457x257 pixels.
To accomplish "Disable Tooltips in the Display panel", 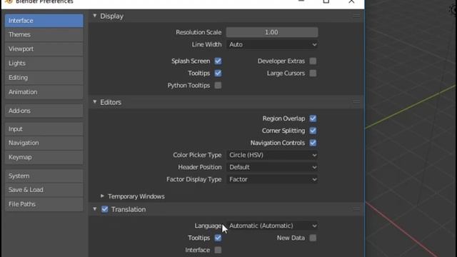I will tap(218, 73).
